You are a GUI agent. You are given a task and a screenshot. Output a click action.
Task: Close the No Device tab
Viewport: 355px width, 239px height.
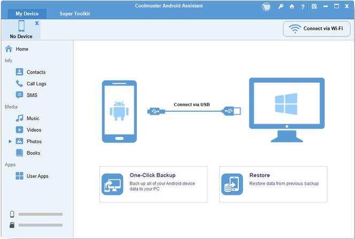click(37, 24)
